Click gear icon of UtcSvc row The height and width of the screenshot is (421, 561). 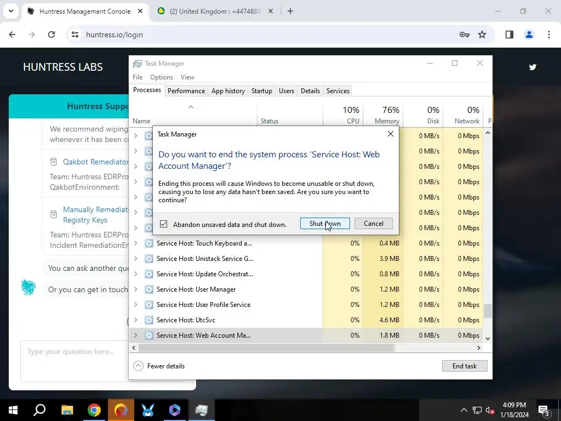click(x=149, y=320)
